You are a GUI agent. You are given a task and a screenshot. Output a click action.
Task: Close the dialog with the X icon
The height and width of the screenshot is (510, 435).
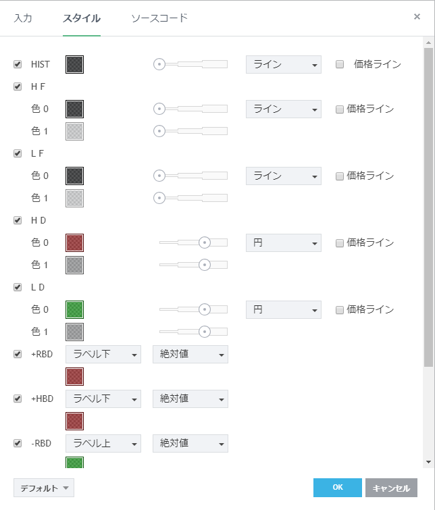pos(417,17)
